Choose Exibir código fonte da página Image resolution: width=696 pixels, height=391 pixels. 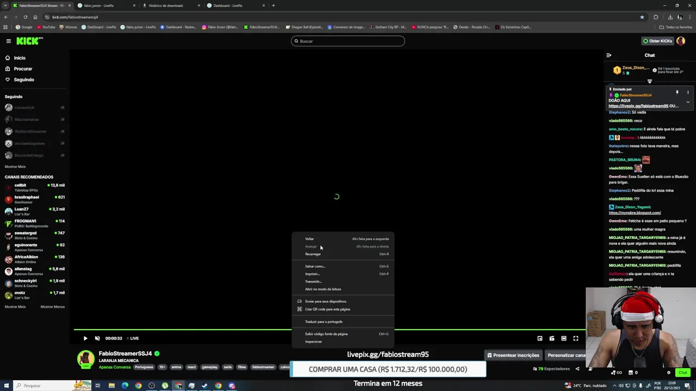point(343,334)
